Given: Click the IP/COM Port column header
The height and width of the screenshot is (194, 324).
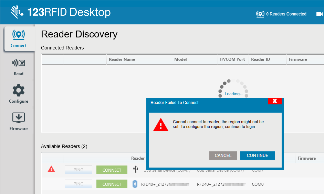Looking at the screenshot, I should 232,59.
